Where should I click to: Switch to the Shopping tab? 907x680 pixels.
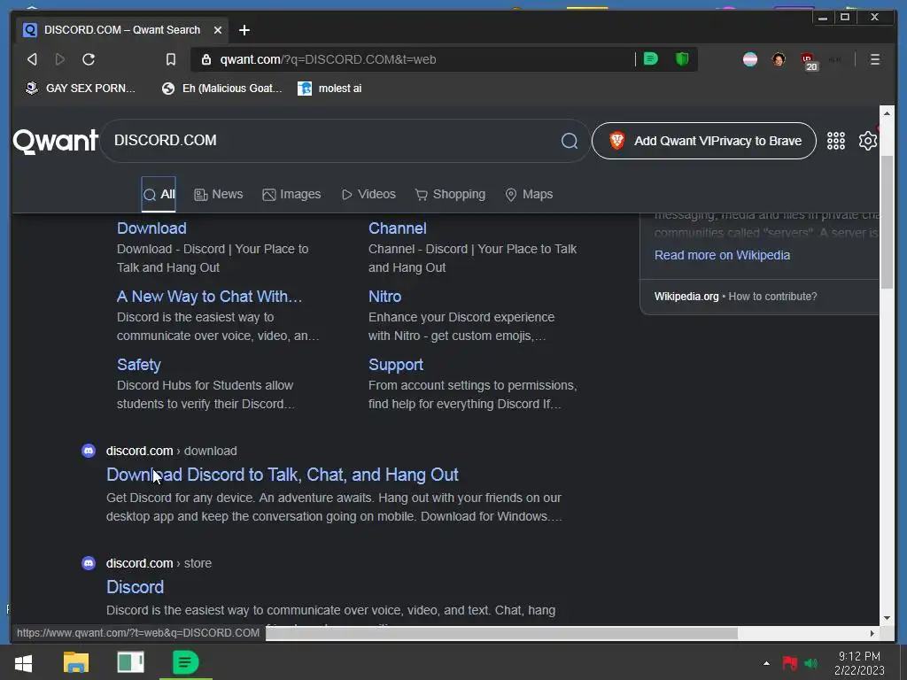click(x=450, y=194)
